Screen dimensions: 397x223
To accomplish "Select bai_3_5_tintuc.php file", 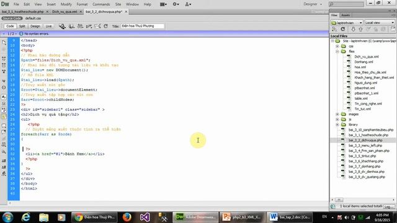I will click(x=362, y=156).
